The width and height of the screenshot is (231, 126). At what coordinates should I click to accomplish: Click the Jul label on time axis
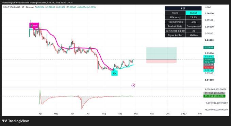[x=88, y=114]
